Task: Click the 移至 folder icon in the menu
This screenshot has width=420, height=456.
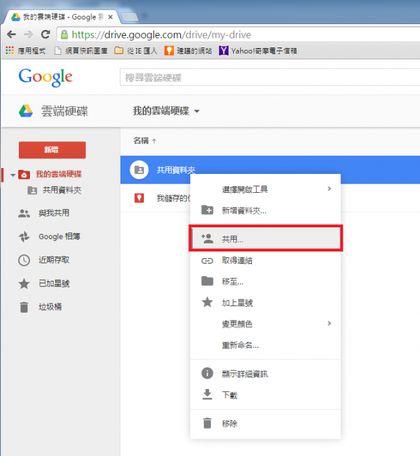Action: (x=207, y=281)
